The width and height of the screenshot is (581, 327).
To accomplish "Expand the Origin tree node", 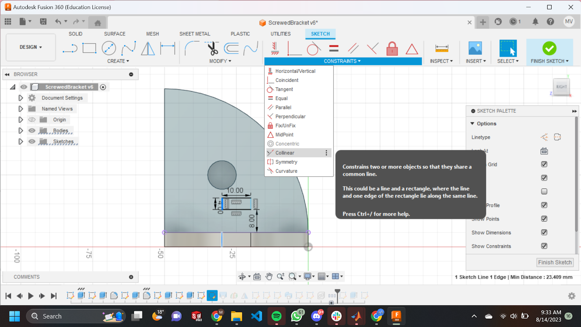I will tap(21, 120).
